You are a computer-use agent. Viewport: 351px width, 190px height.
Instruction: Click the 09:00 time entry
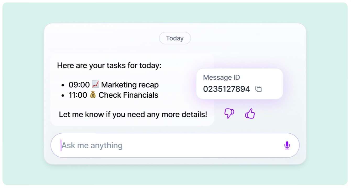[x=79, y=85]
